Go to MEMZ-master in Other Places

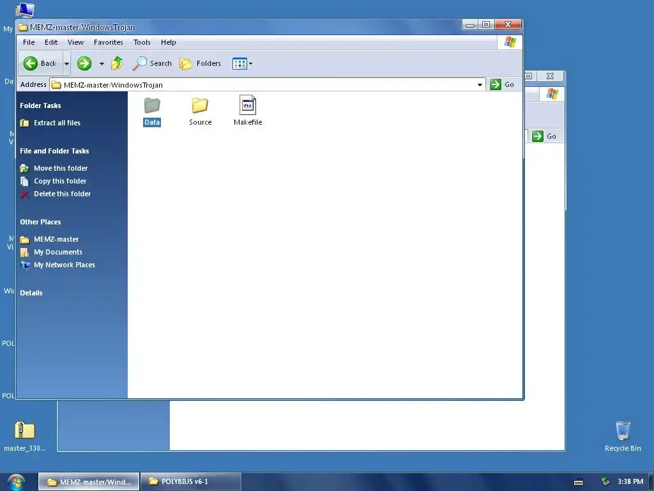[56, 239]
